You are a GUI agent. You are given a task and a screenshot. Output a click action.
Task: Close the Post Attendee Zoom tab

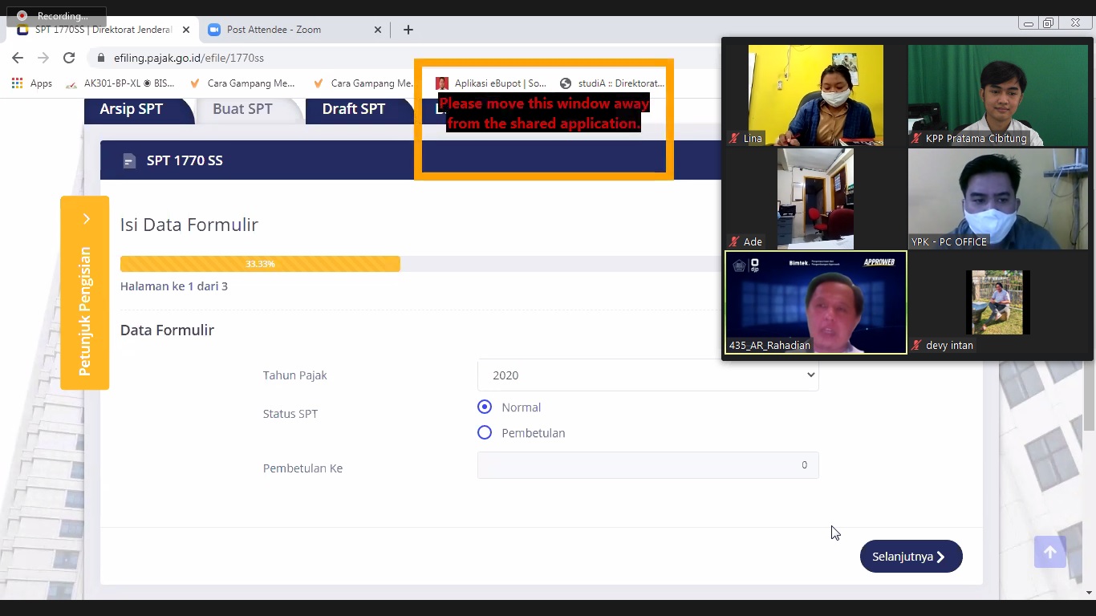coord(378,30)
